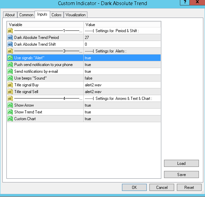205x197 pixels.
Task: Select the "Show Trend Text" label
Action: [x=28, y=112]
